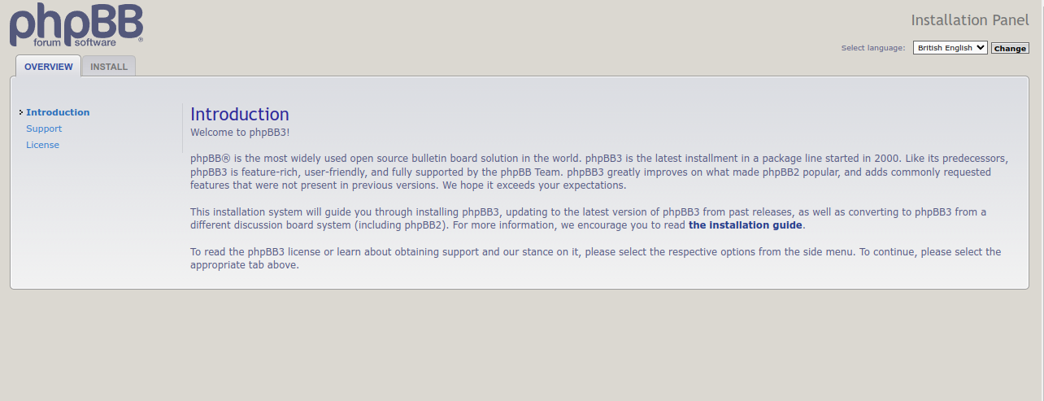Switch to the Overview tab
This screenshot has width=1044, height=401.
[x=48, y=67]
